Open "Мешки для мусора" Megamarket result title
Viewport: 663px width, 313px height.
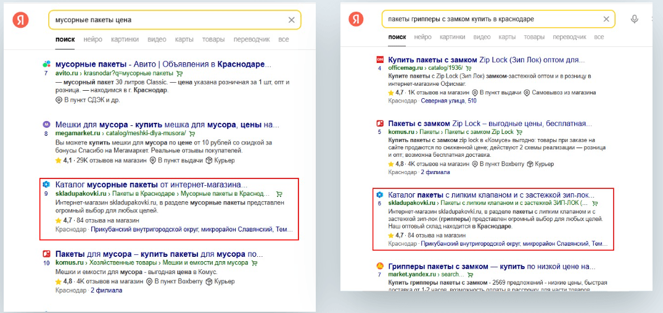coord(167,123)
